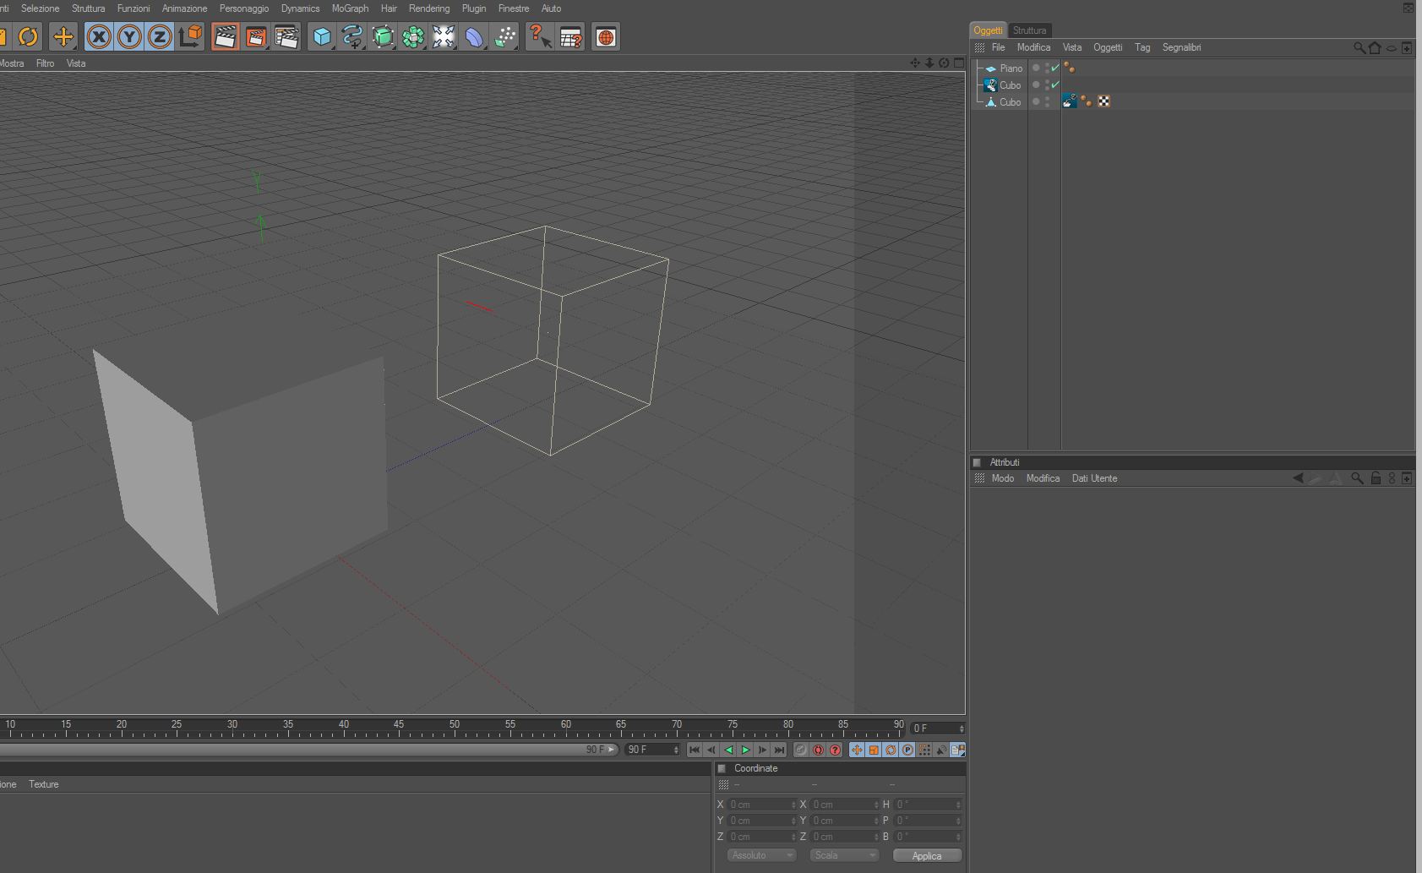
Task: Click the four-arrows scene object icon
Action: tap(444, 36)
